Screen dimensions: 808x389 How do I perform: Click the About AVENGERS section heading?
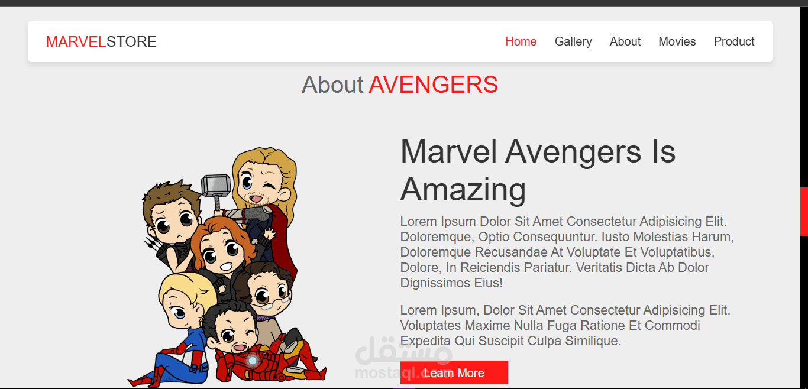pos(400,85)
